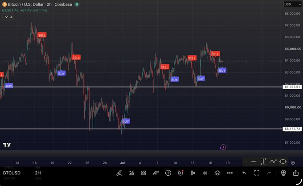Open the BTCUSD symbol search
The width and height of the screenshot is (303, 186).
pyautogui.click(x=12, y=173)
